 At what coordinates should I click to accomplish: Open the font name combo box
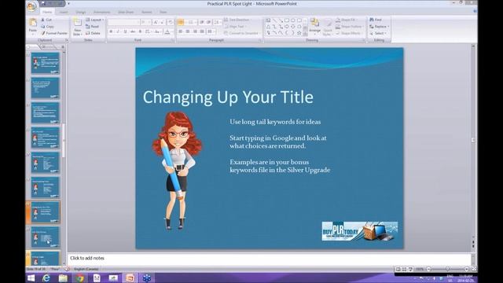(x=123, y=22)
